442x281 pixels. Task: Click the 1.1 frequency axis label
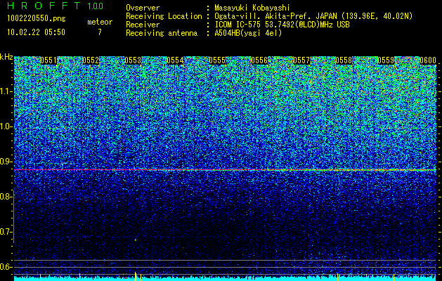[5, 91]
